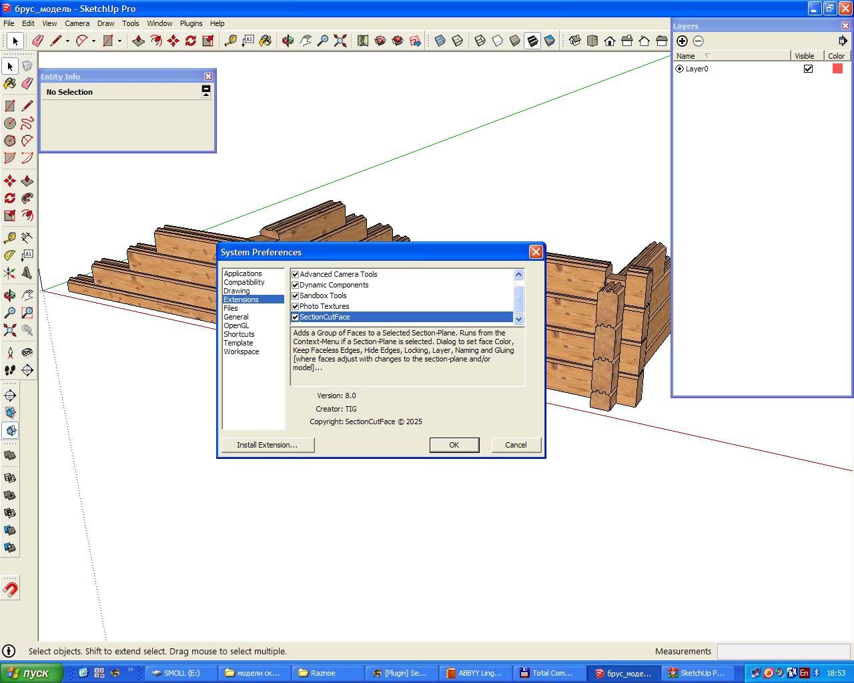Screen dimensions: 854x683
Task: Click the Install Extension button
Action: [268, 445]
